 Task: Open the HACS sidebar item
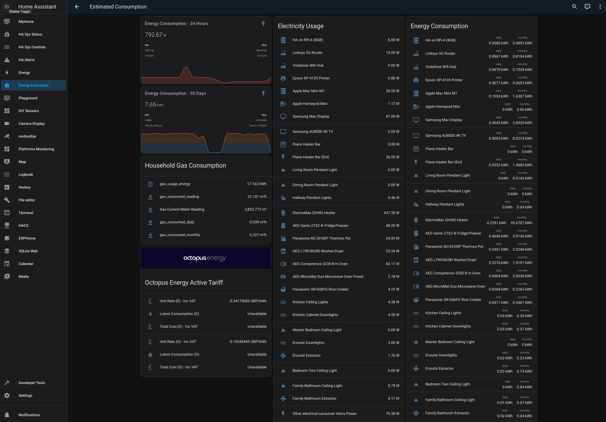coord(23,225)
